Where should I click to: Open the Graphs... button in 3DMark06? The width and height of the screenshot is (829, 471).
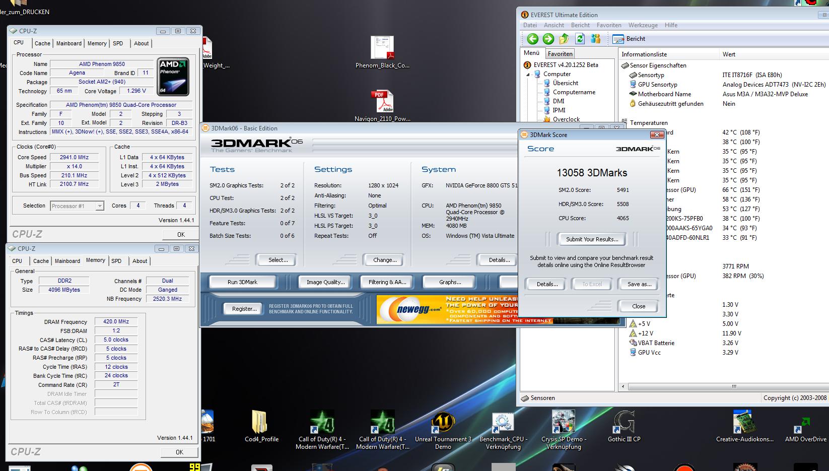click(x=450, y=282)
